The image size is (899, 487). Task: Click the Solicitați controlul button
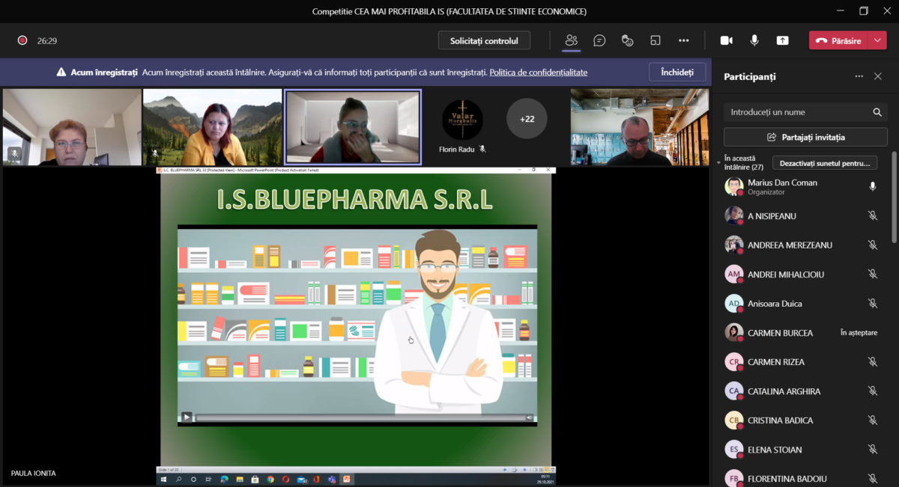click(x=484, y=40)
